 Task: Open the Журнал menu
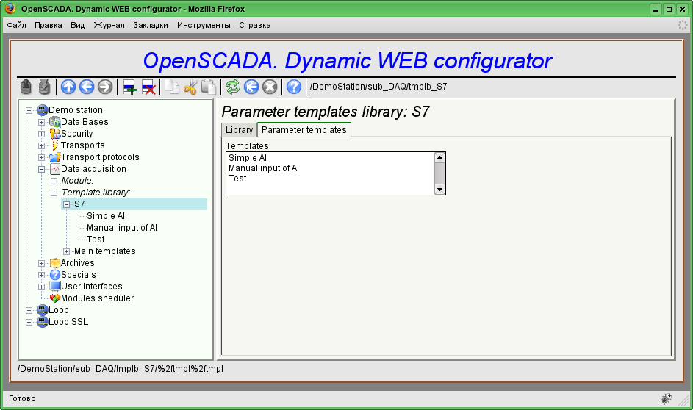(109, 25)
